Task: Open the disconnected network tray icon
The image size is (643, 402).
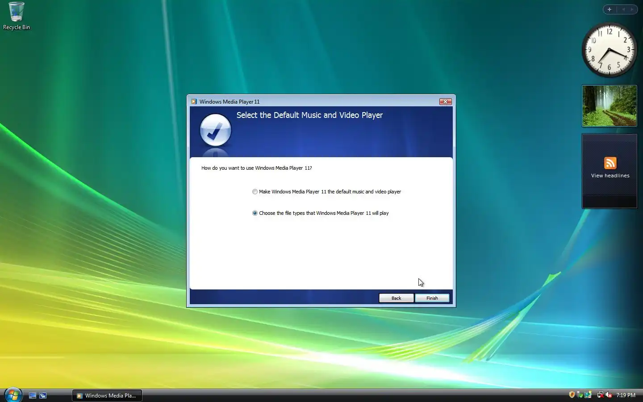Action: coord(601,395)
